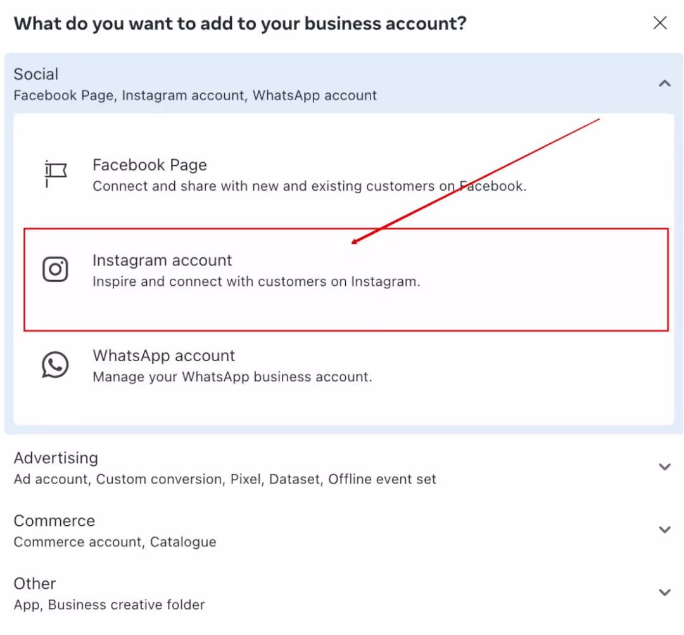Click the dialog title 'What do you want to add'
The image size is (684, 635).
pos(240,23)
